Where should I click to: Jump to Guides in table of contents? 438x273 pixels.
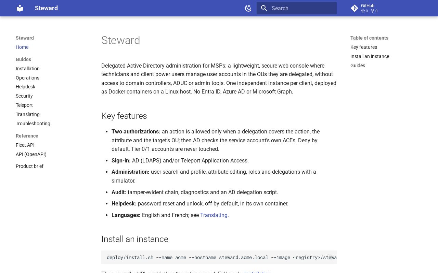[358, 66]
